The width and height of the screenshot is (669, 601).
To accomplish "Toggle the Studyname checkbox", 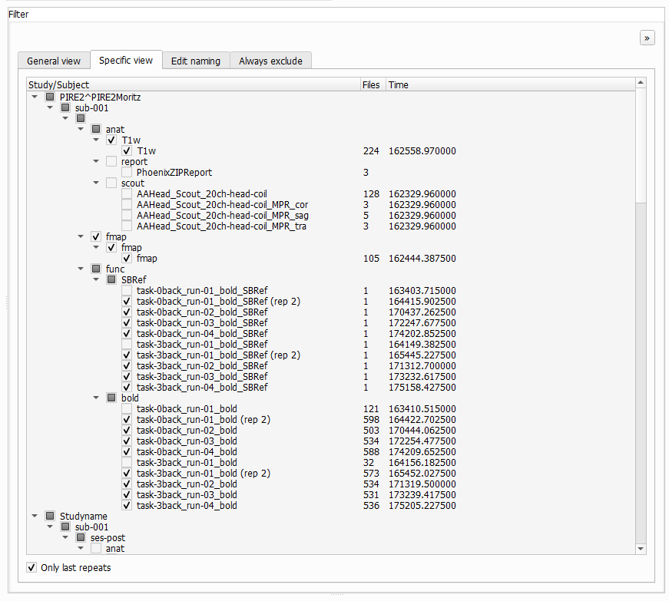I will (50, 516).
